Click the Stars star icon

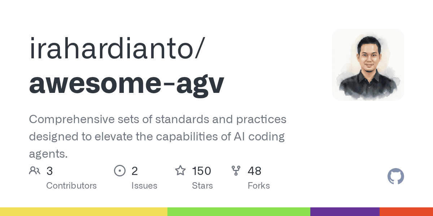[x=180, y=170]
